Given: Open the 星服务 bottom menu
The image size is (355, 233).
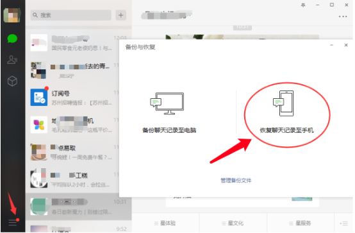Looking at the screenshot, I should pyautogui.click(x=300, y=223).
